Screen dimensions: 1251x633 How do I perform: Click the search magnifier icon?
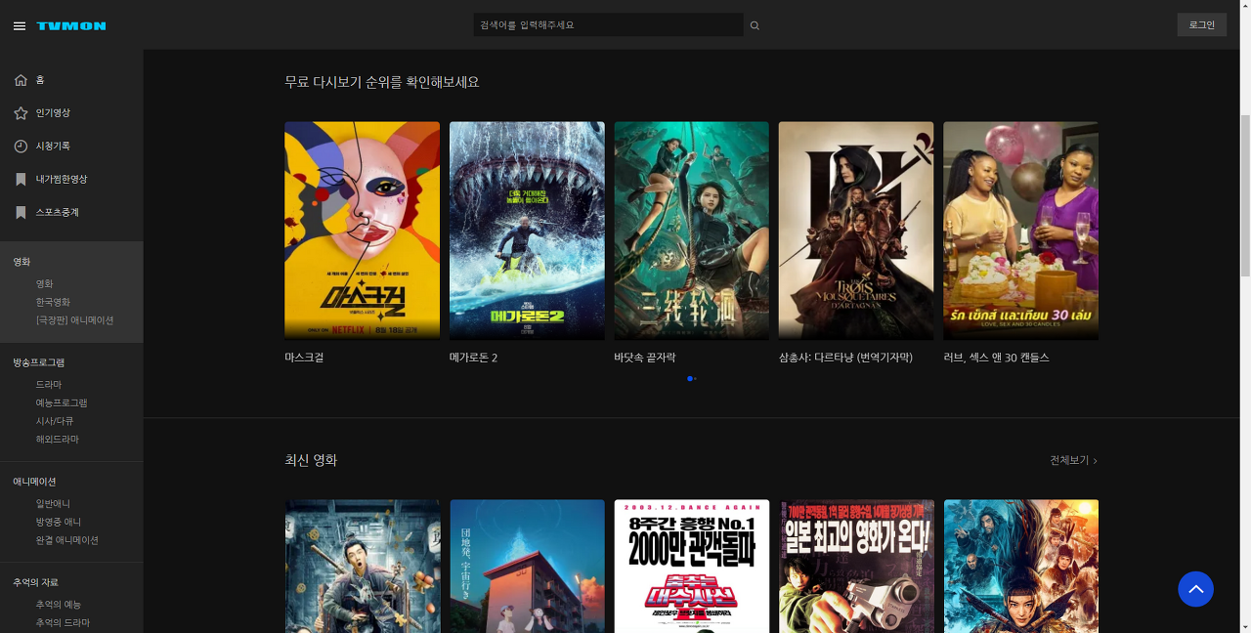(x=755, y=25)
